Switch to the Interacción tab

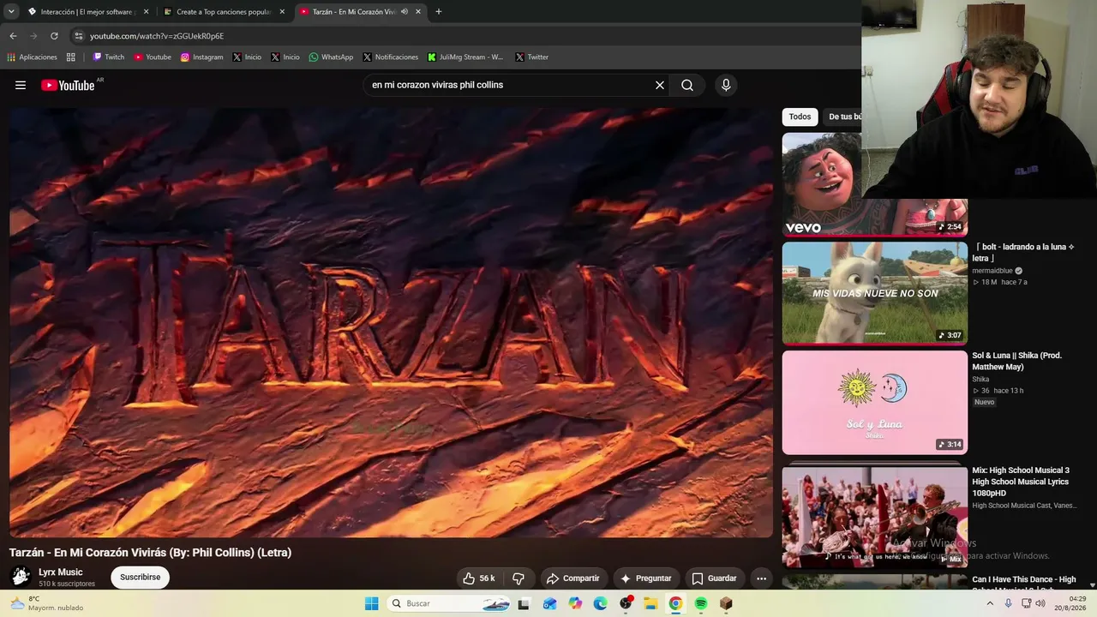[x=87, y=12]
